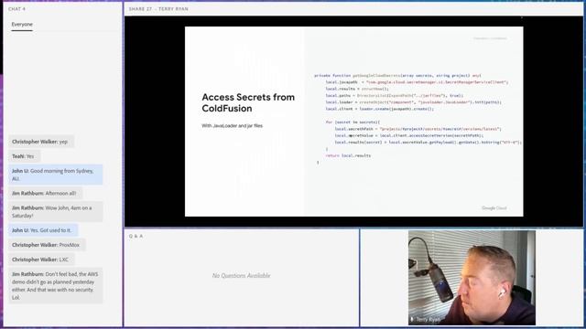The height and width of the screenshot is (329, 586).
Task: Click the No Questions Available text
Action: coord(241,276)
